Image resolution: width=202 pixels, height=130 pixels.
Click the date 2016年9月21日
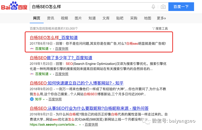(x=41, y=114)
